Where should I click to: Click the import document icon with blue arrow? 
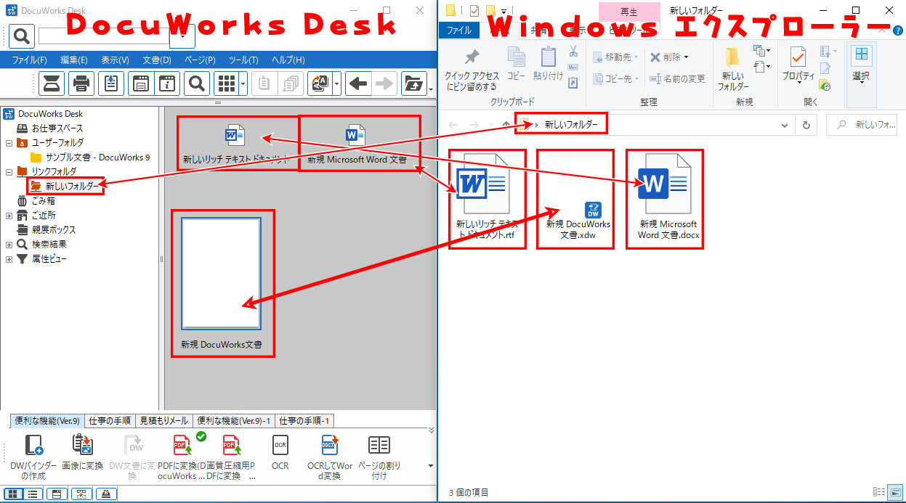click(111, 83)
